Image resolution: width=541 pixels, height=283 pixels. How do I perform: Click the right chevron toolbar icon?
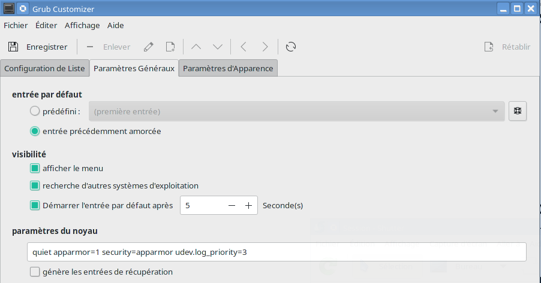point(265,47)
